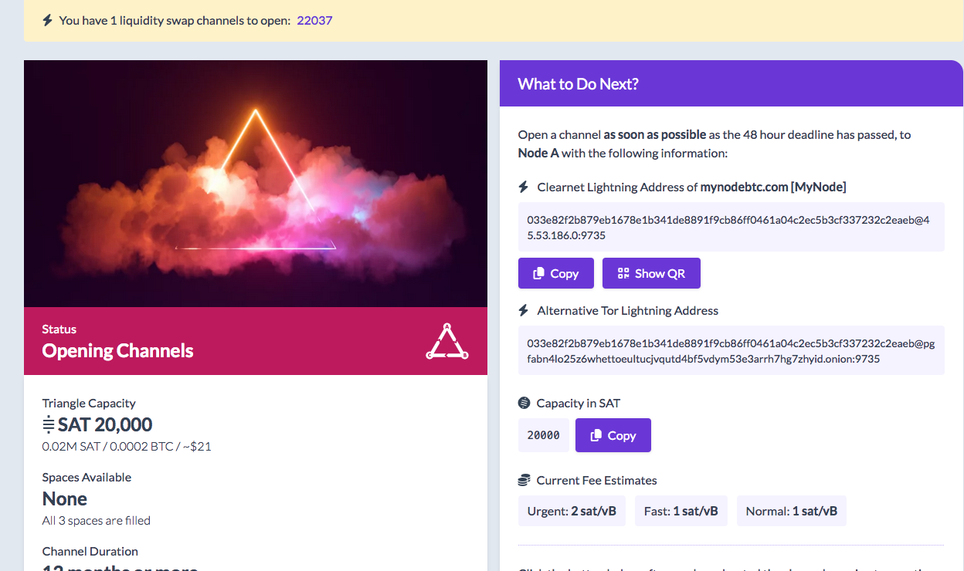Copy the capacity in SAT value
The height and width of the screenshot is (571, 964).
point(613,435)
